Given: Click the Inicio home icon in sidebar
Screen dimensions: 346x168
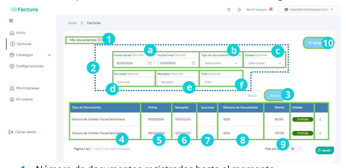Looking at the screenshot, I should [12, 33].
